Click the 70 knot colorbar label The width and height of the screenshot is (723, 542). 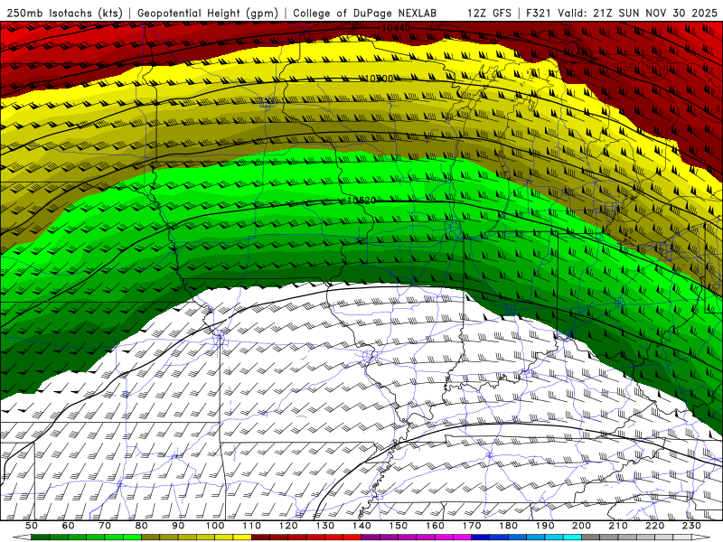pyautogui.click(x=105, y=526)
